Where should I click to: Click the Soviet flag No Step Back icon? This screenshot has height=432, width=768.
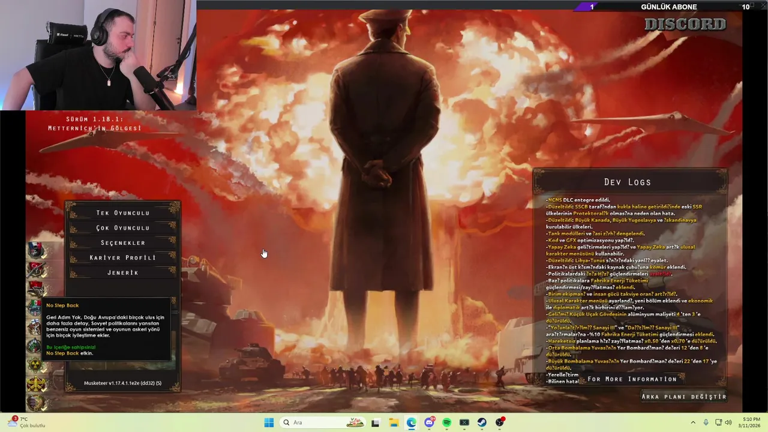pyautogui.click(x=35, y=289)
